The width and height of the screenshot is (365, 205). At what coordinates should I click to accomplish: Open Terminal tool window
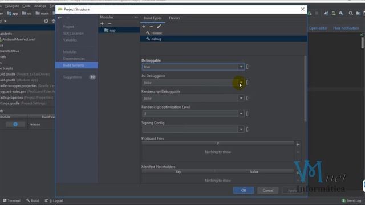11,200
